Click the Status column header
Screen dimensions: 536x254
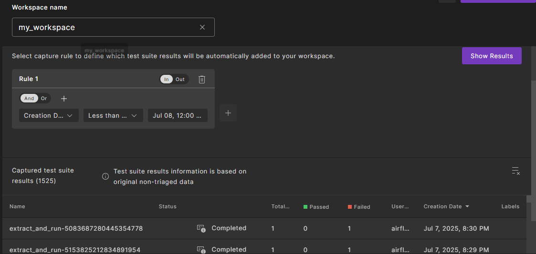pyautogui.click(x=168, y=206)
